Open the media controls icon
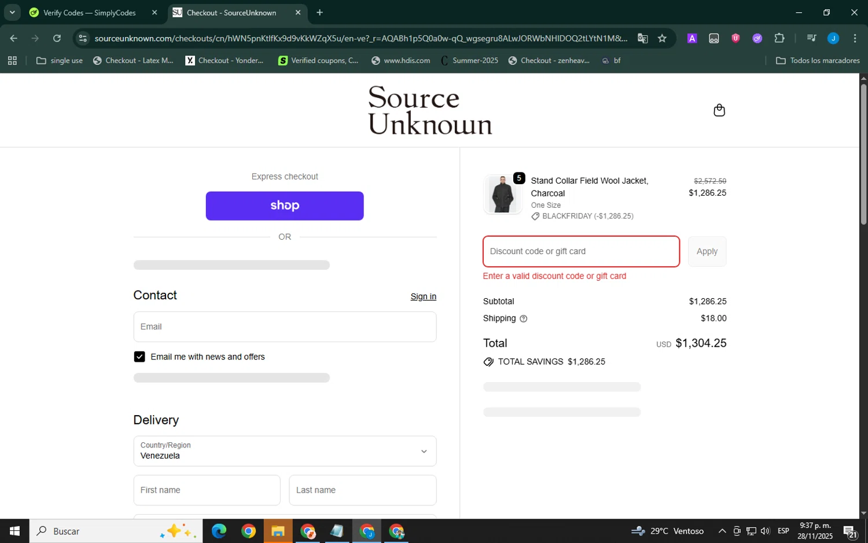This screenshot has width=868, height=543. [x=811, y=38]
